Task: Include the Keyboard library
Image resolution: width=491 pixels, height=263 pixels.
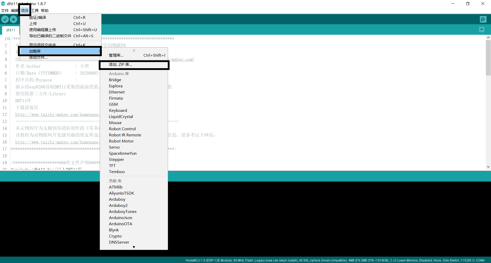Action: pyautogui.click(x=134, y=110)
